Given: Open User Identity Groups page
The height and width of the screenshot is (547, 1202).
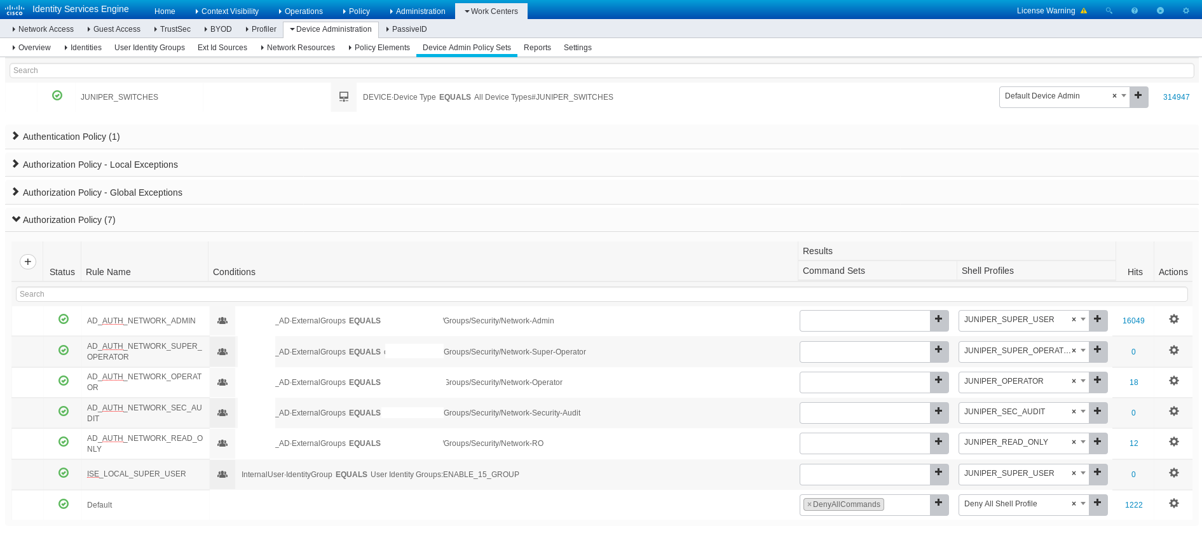Looking at the screenshot, I should 149,48.
